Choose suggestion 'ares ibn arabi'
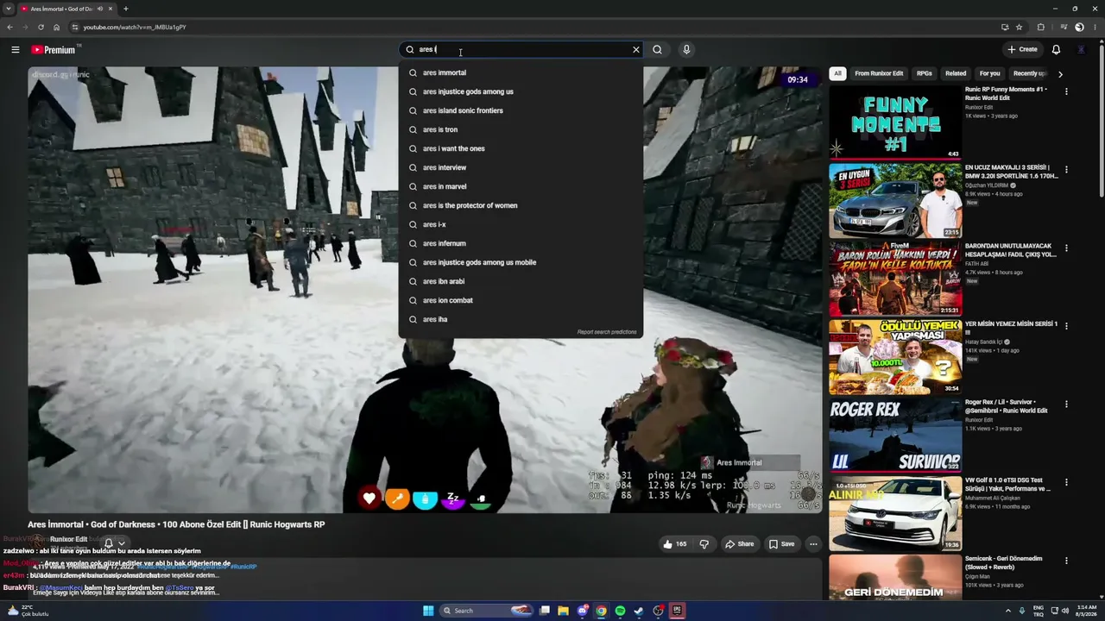 [521, 281]
